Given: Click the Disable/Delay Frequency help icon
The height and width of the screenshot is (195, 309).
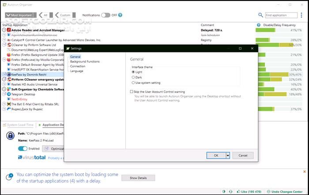Looking at the screenshot, I should click(x=259, y=25).
